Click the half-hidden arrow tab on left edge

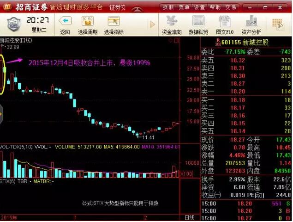[x=1, y=114]
